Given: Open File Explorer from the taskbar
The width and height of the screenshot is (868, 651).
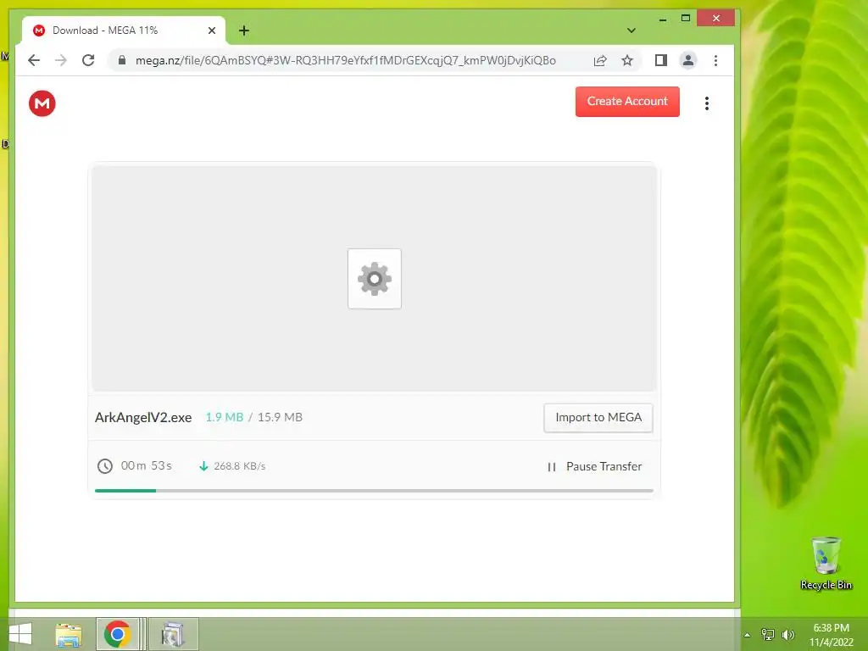Looking at the screenshot, I should pyautogui.click(x=69, y=634).
